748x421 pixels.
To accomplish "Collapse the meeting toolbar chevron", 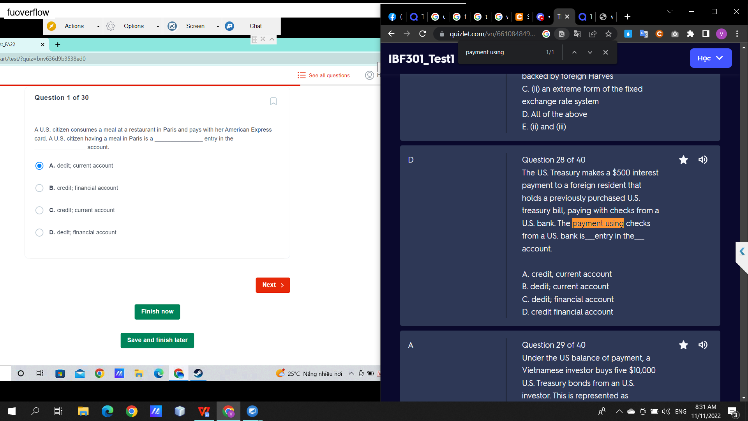I will (x=272, y=39).
